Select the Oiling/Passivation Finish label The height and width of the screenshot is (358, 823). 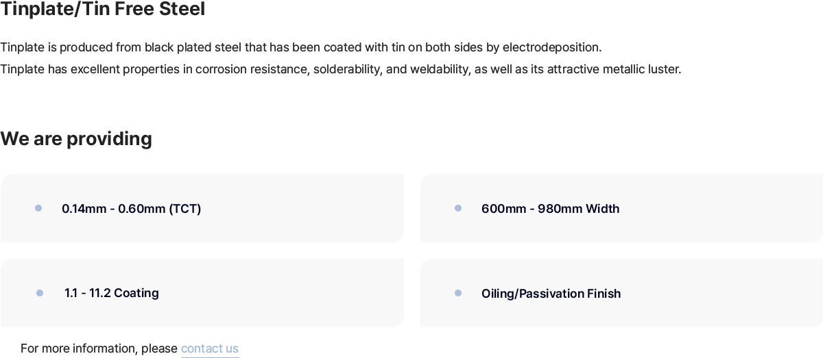pyautogui.click(x=551, y=294)
